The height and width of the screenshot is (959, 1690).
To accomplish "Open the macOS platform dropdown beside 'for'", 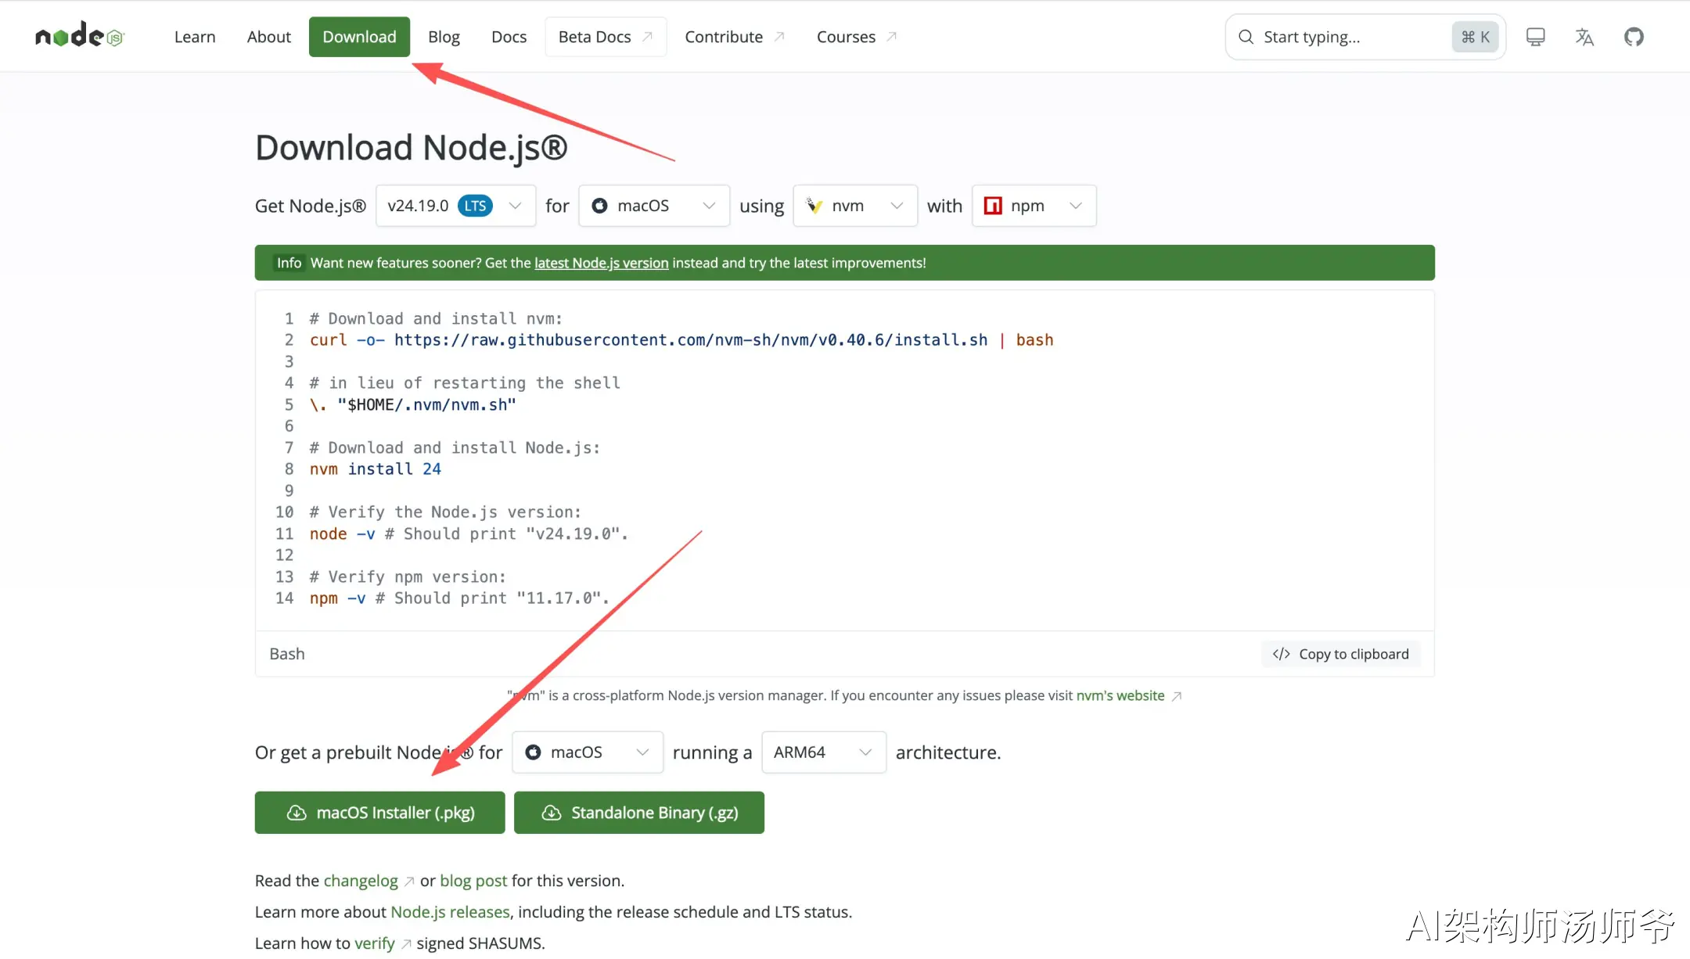I will [x=654, y=206].
